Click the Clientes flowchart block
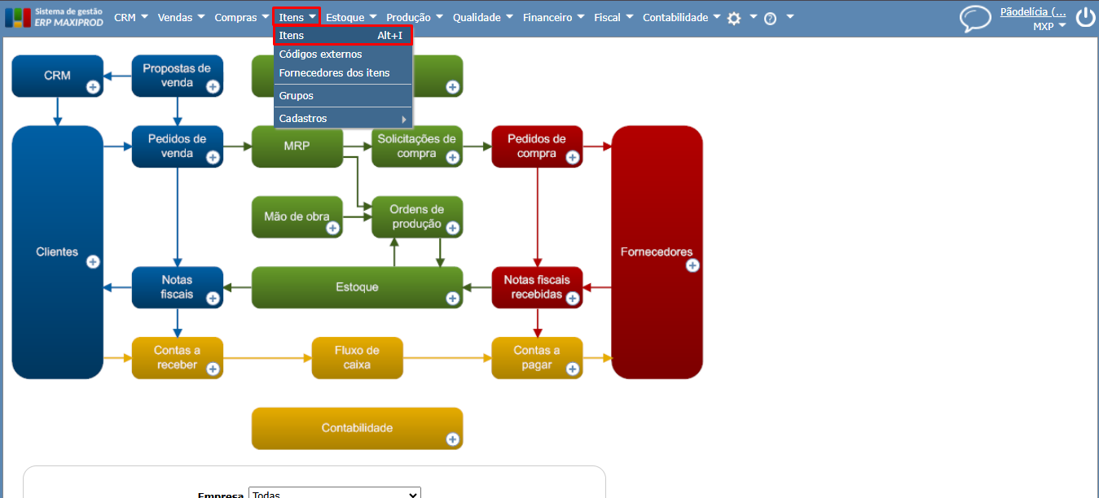The width and height of the screenshot is (1099, 498). pos(57,252)
